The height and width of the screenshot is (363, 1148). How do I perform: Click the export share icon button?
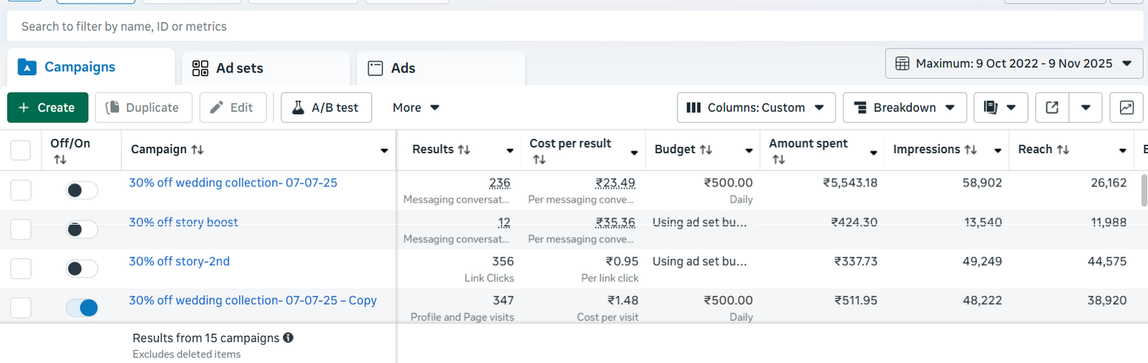coord(1052,107)
